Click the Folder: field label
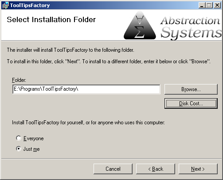 [x=19, y=80]
